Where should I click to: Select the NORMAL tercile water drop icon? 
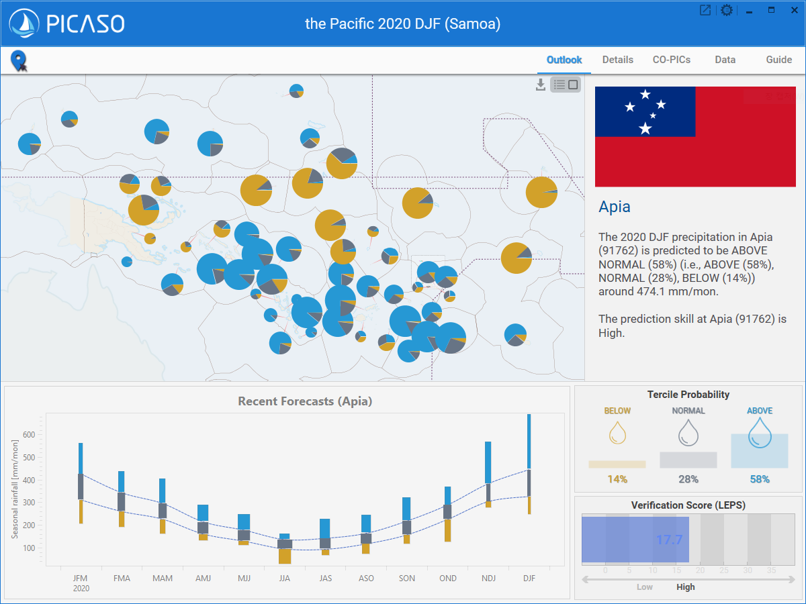[688, 433]
